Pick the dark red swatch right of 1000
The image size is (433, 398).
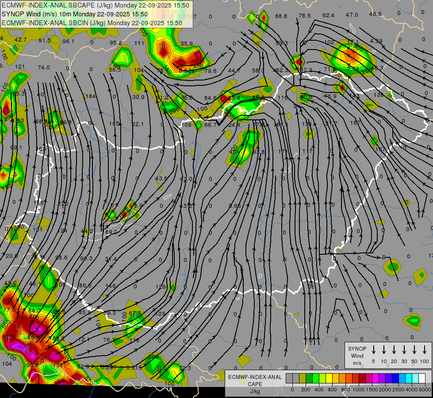click(362, 378)
